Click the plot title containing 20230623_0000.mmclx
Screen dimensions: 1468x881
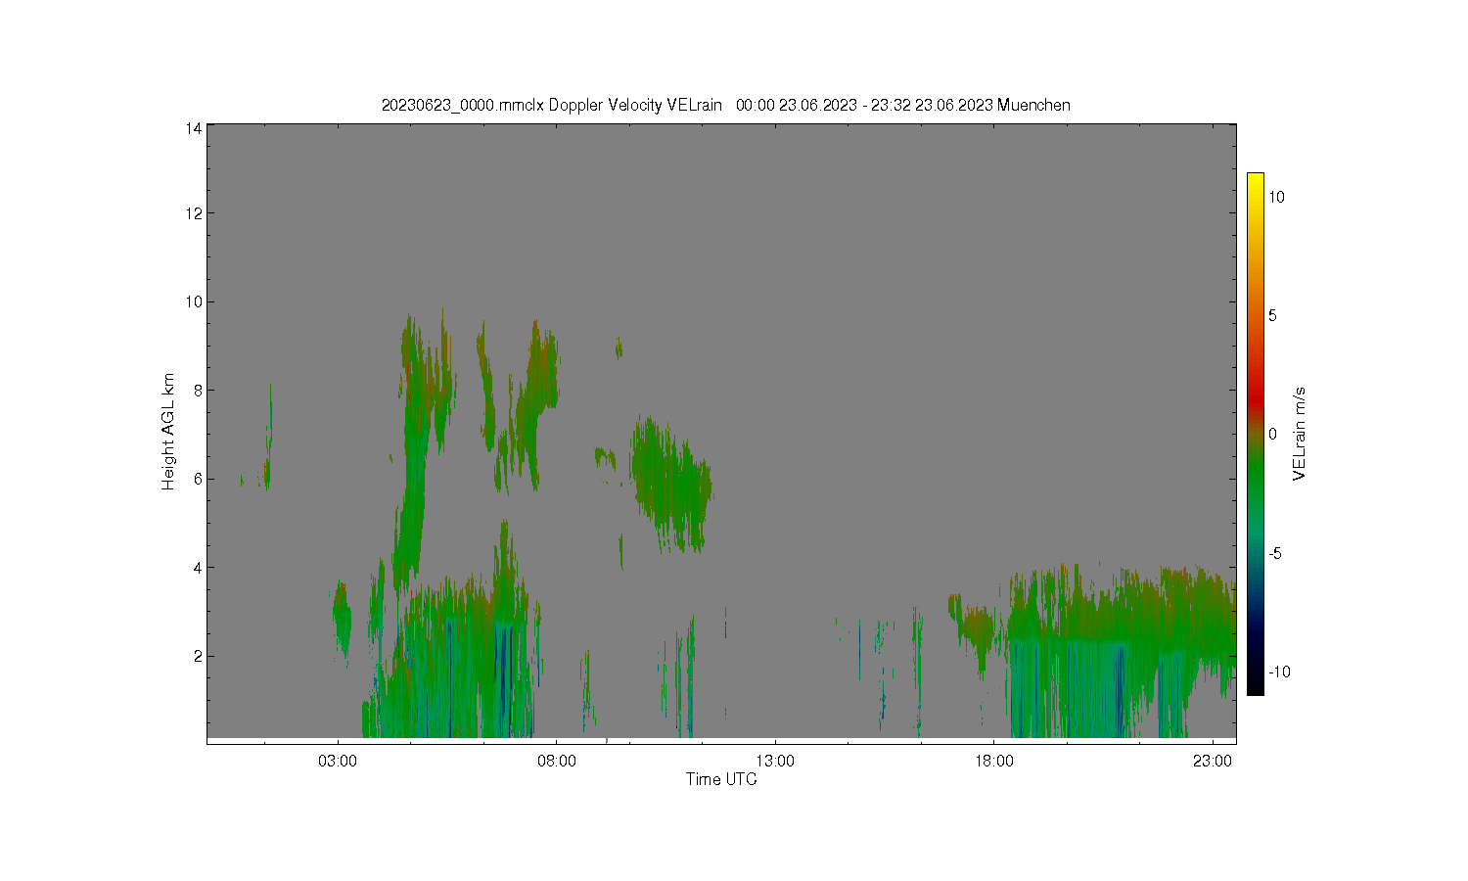[725, 105]
